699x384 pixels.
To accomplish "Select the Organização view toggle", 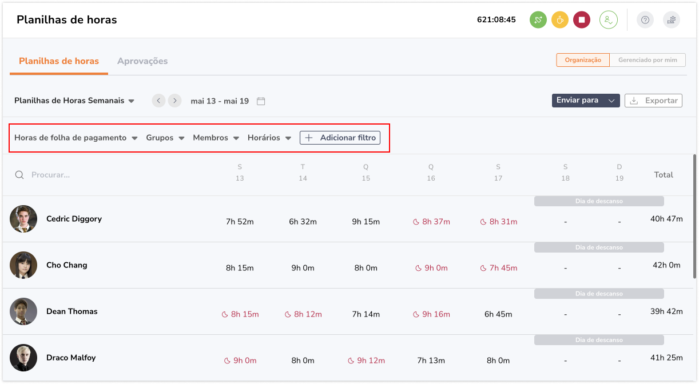I will pos(583,60).
